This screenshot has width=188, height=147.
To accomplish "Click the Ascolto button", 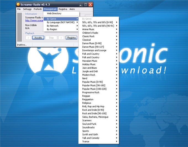I will (x=38, y=38).
